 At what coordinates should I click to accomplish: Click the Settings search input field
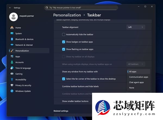click(81, 8)
